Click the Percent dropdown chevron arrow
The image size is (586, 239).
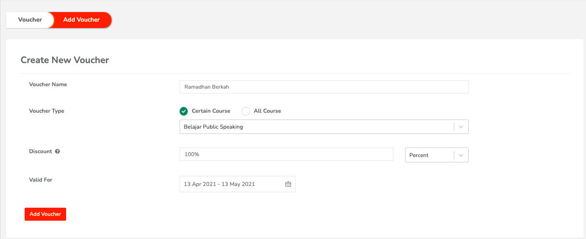[x=461, y=155]
